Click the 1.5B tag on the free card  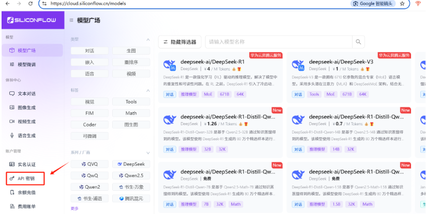click(x=337, y=204)
